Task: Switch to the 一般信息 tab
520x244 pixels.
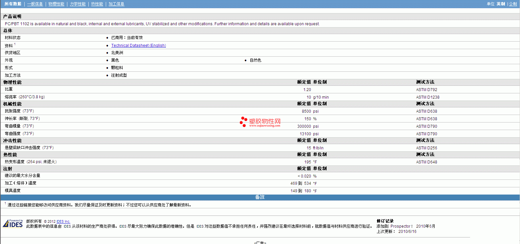Action: pyautogui.click(x=35, y=4)
